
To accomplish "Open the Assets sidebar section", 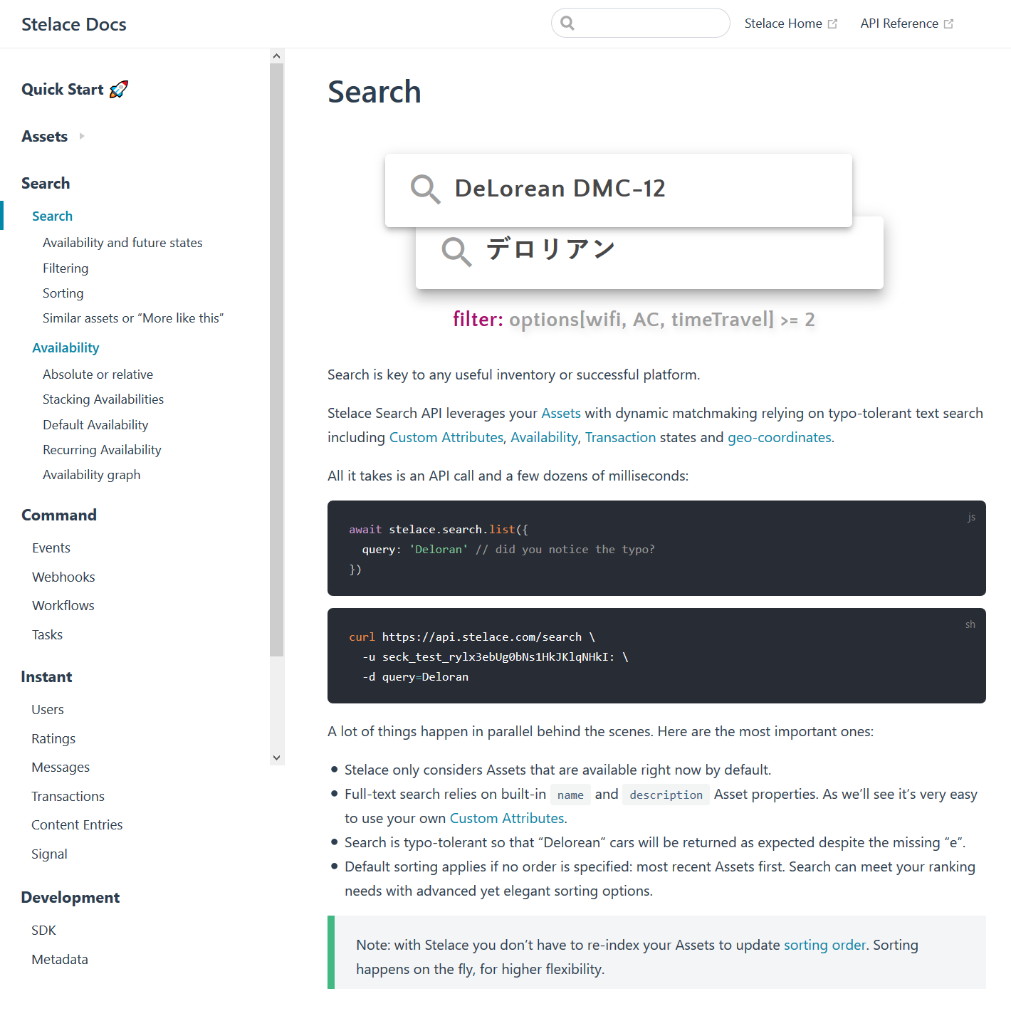I will click(45, 136).
